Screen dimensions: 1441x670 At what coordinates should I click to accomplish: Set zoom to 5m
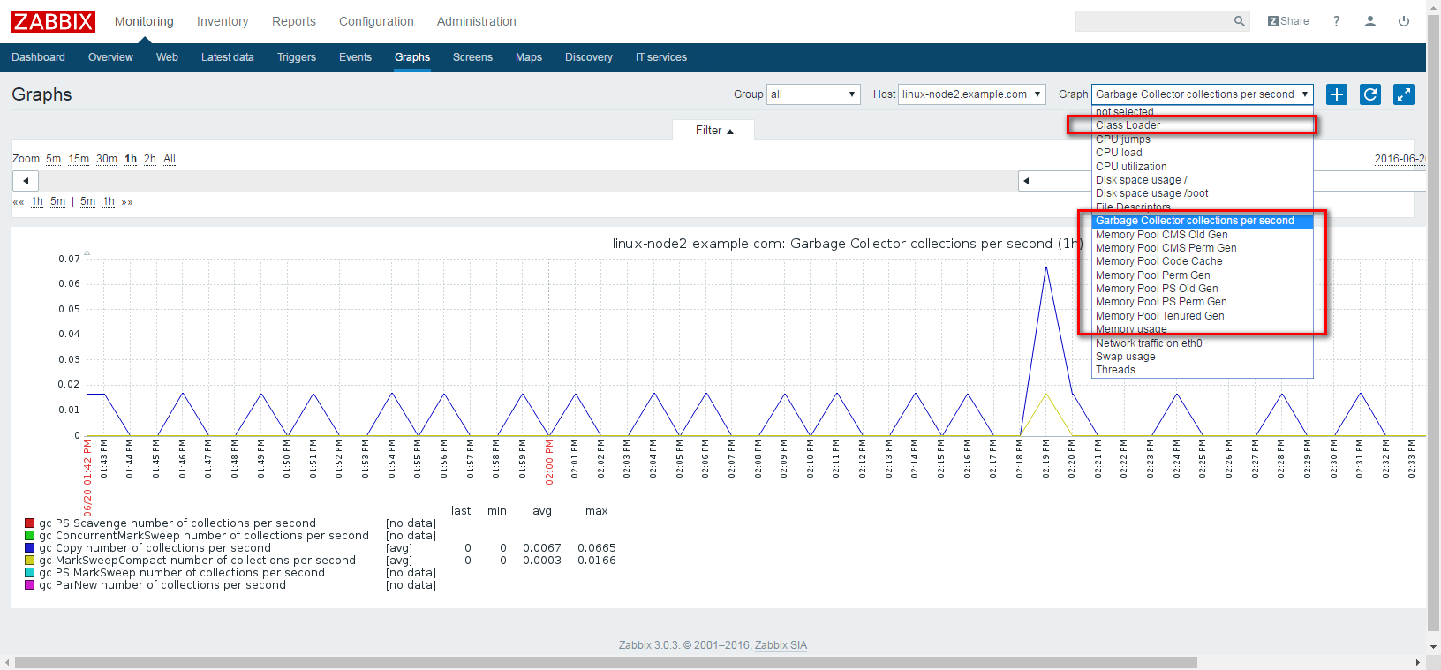[54, 159]
